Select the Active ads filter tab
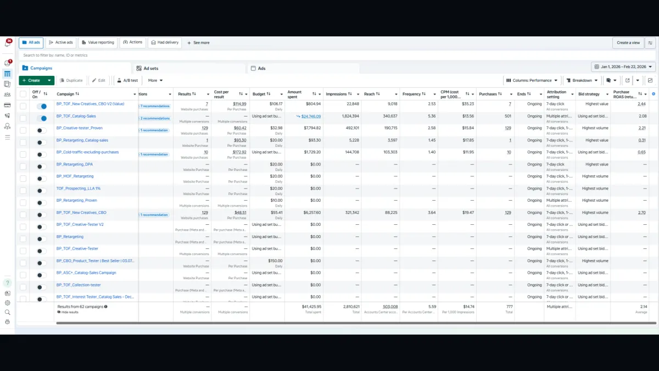 click(61, 42)
